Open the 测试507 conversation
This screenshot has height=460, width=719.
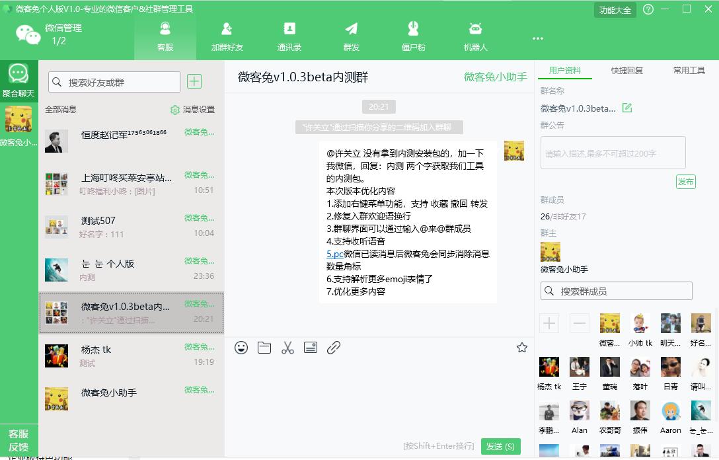131,227
